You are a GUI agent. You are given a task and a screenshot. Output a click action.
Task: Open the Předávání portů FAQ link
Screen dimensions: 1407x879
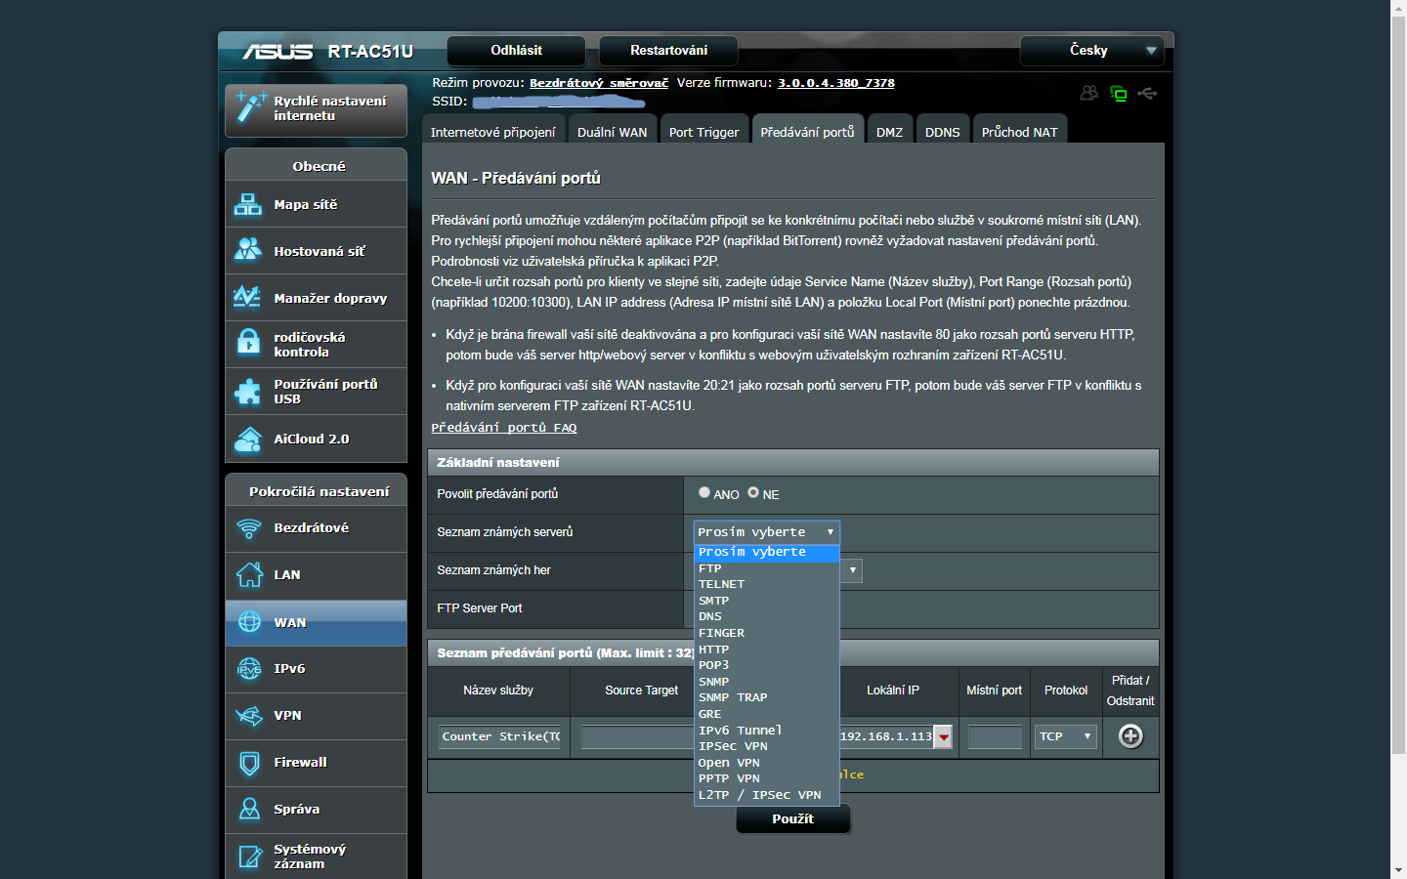[x=504, y=428]
